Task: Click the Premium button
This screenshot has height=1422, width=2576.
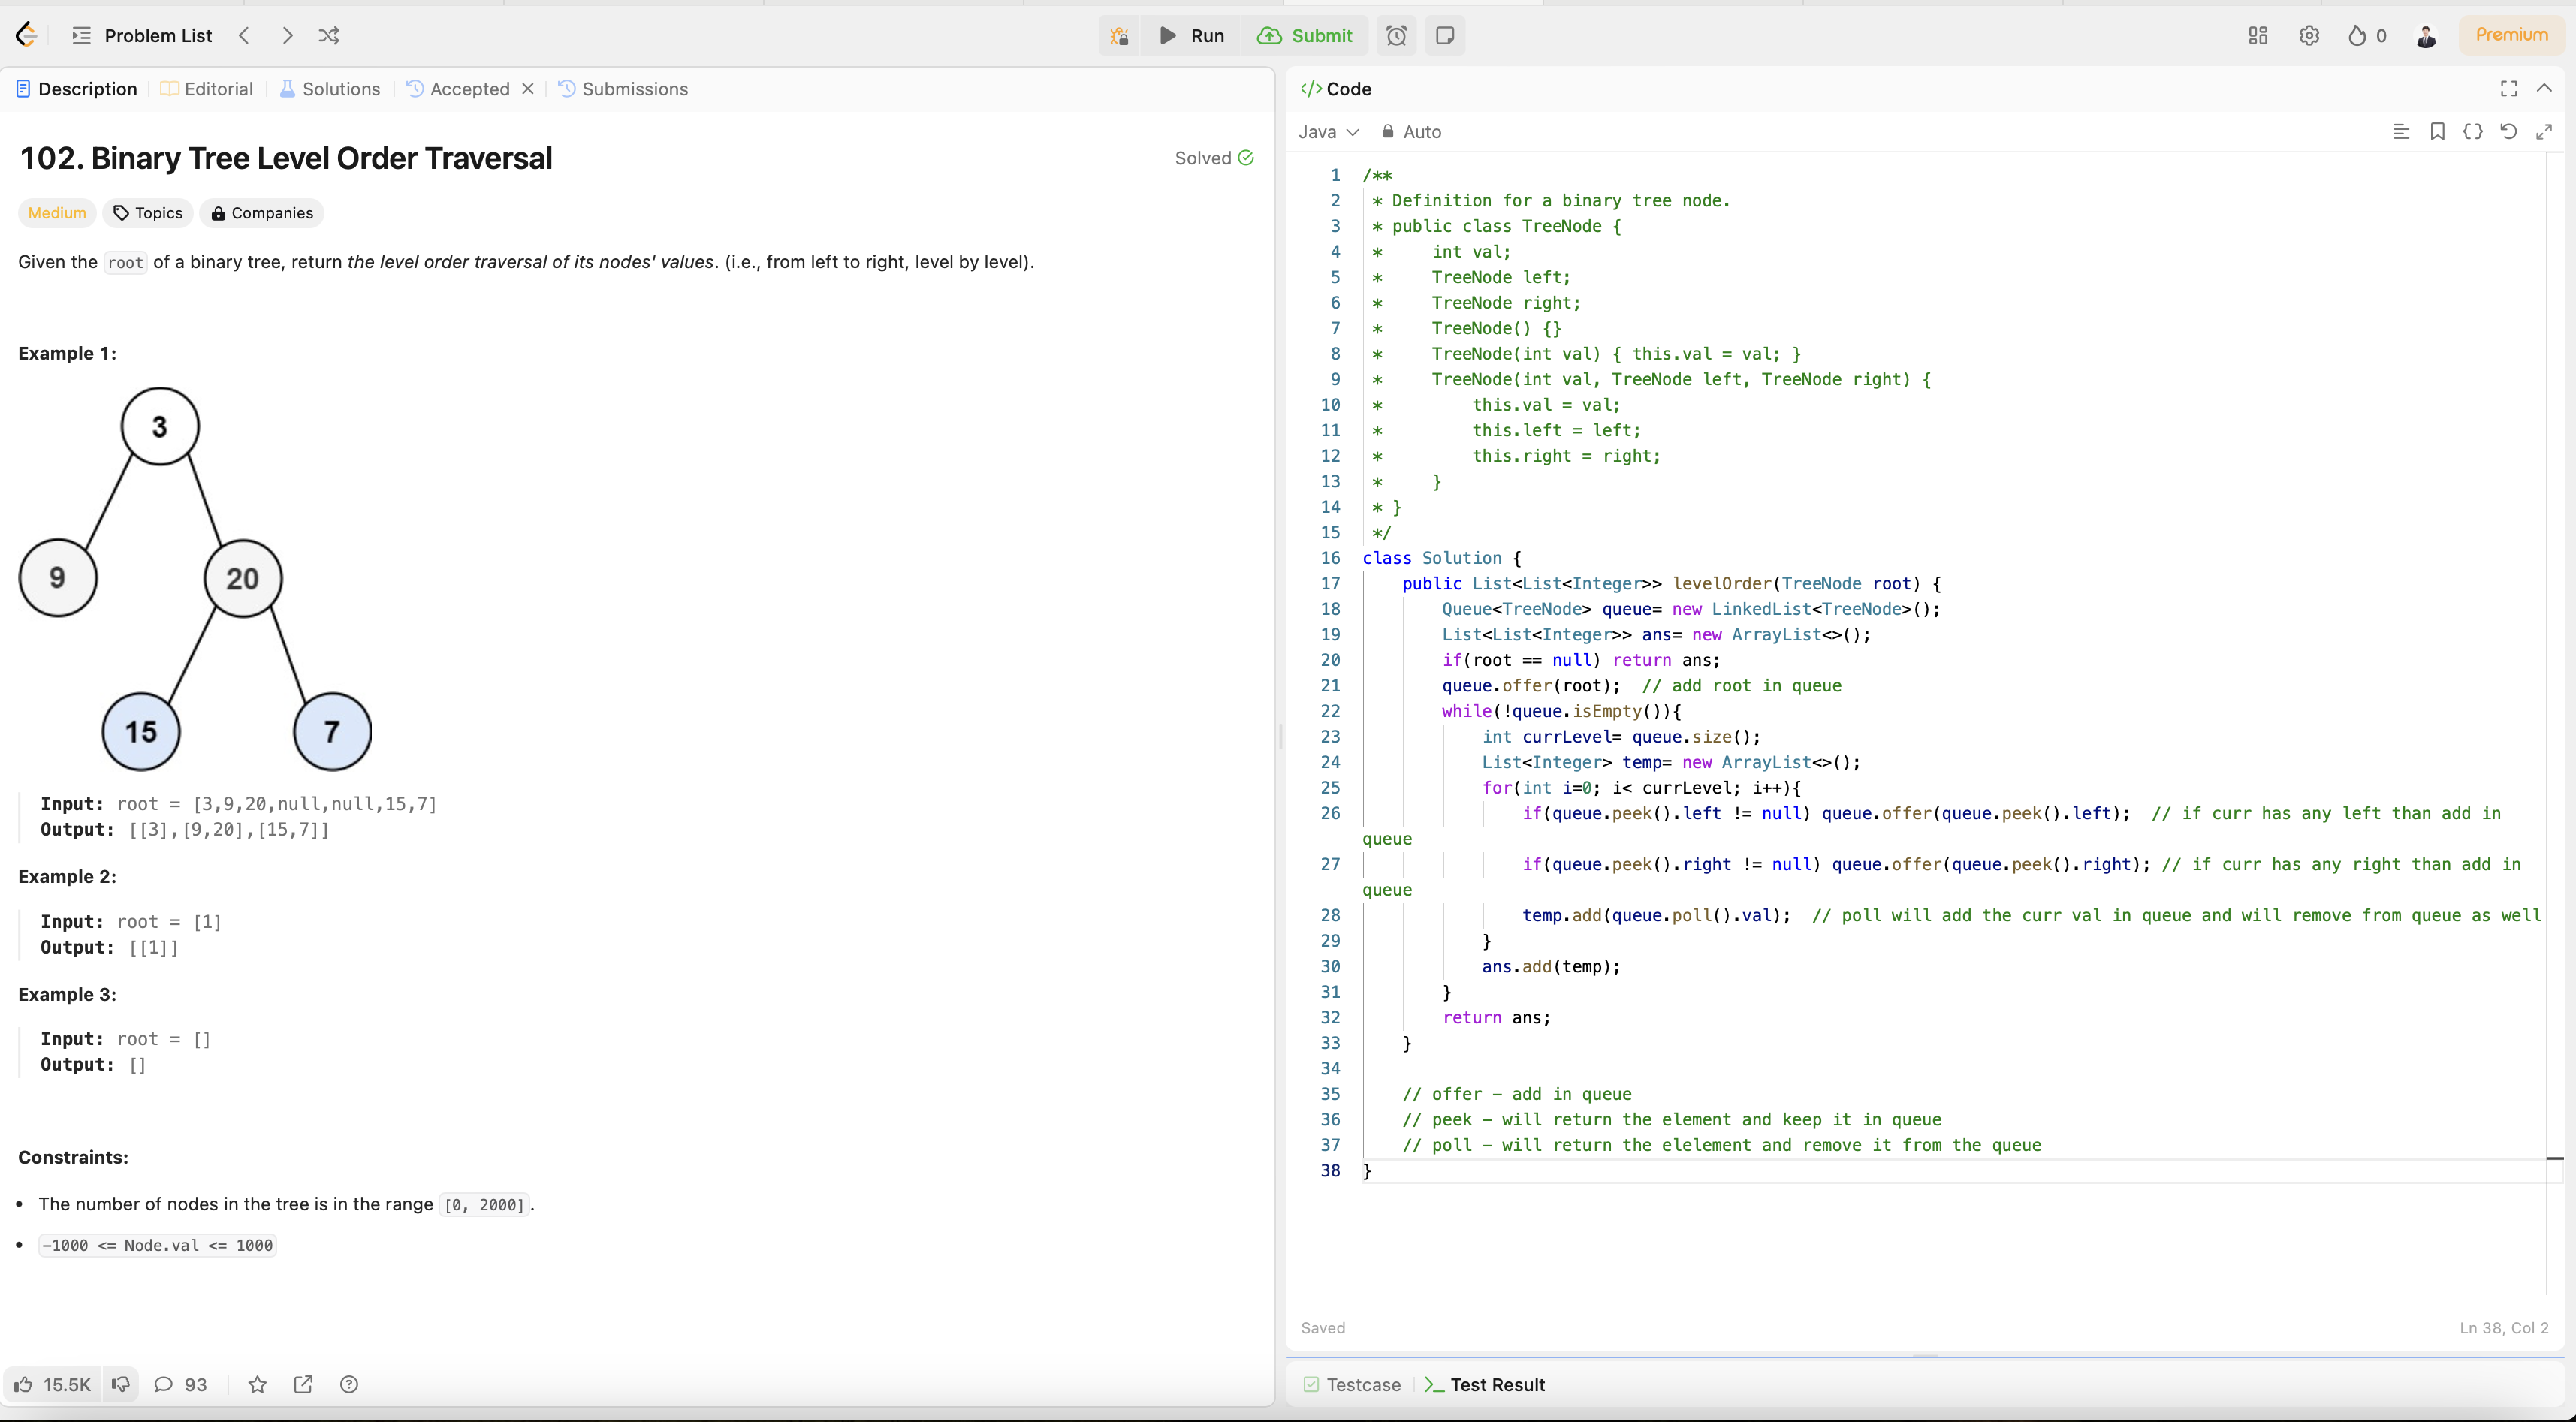Action: pyautogui.click(x=2511, y=35)
